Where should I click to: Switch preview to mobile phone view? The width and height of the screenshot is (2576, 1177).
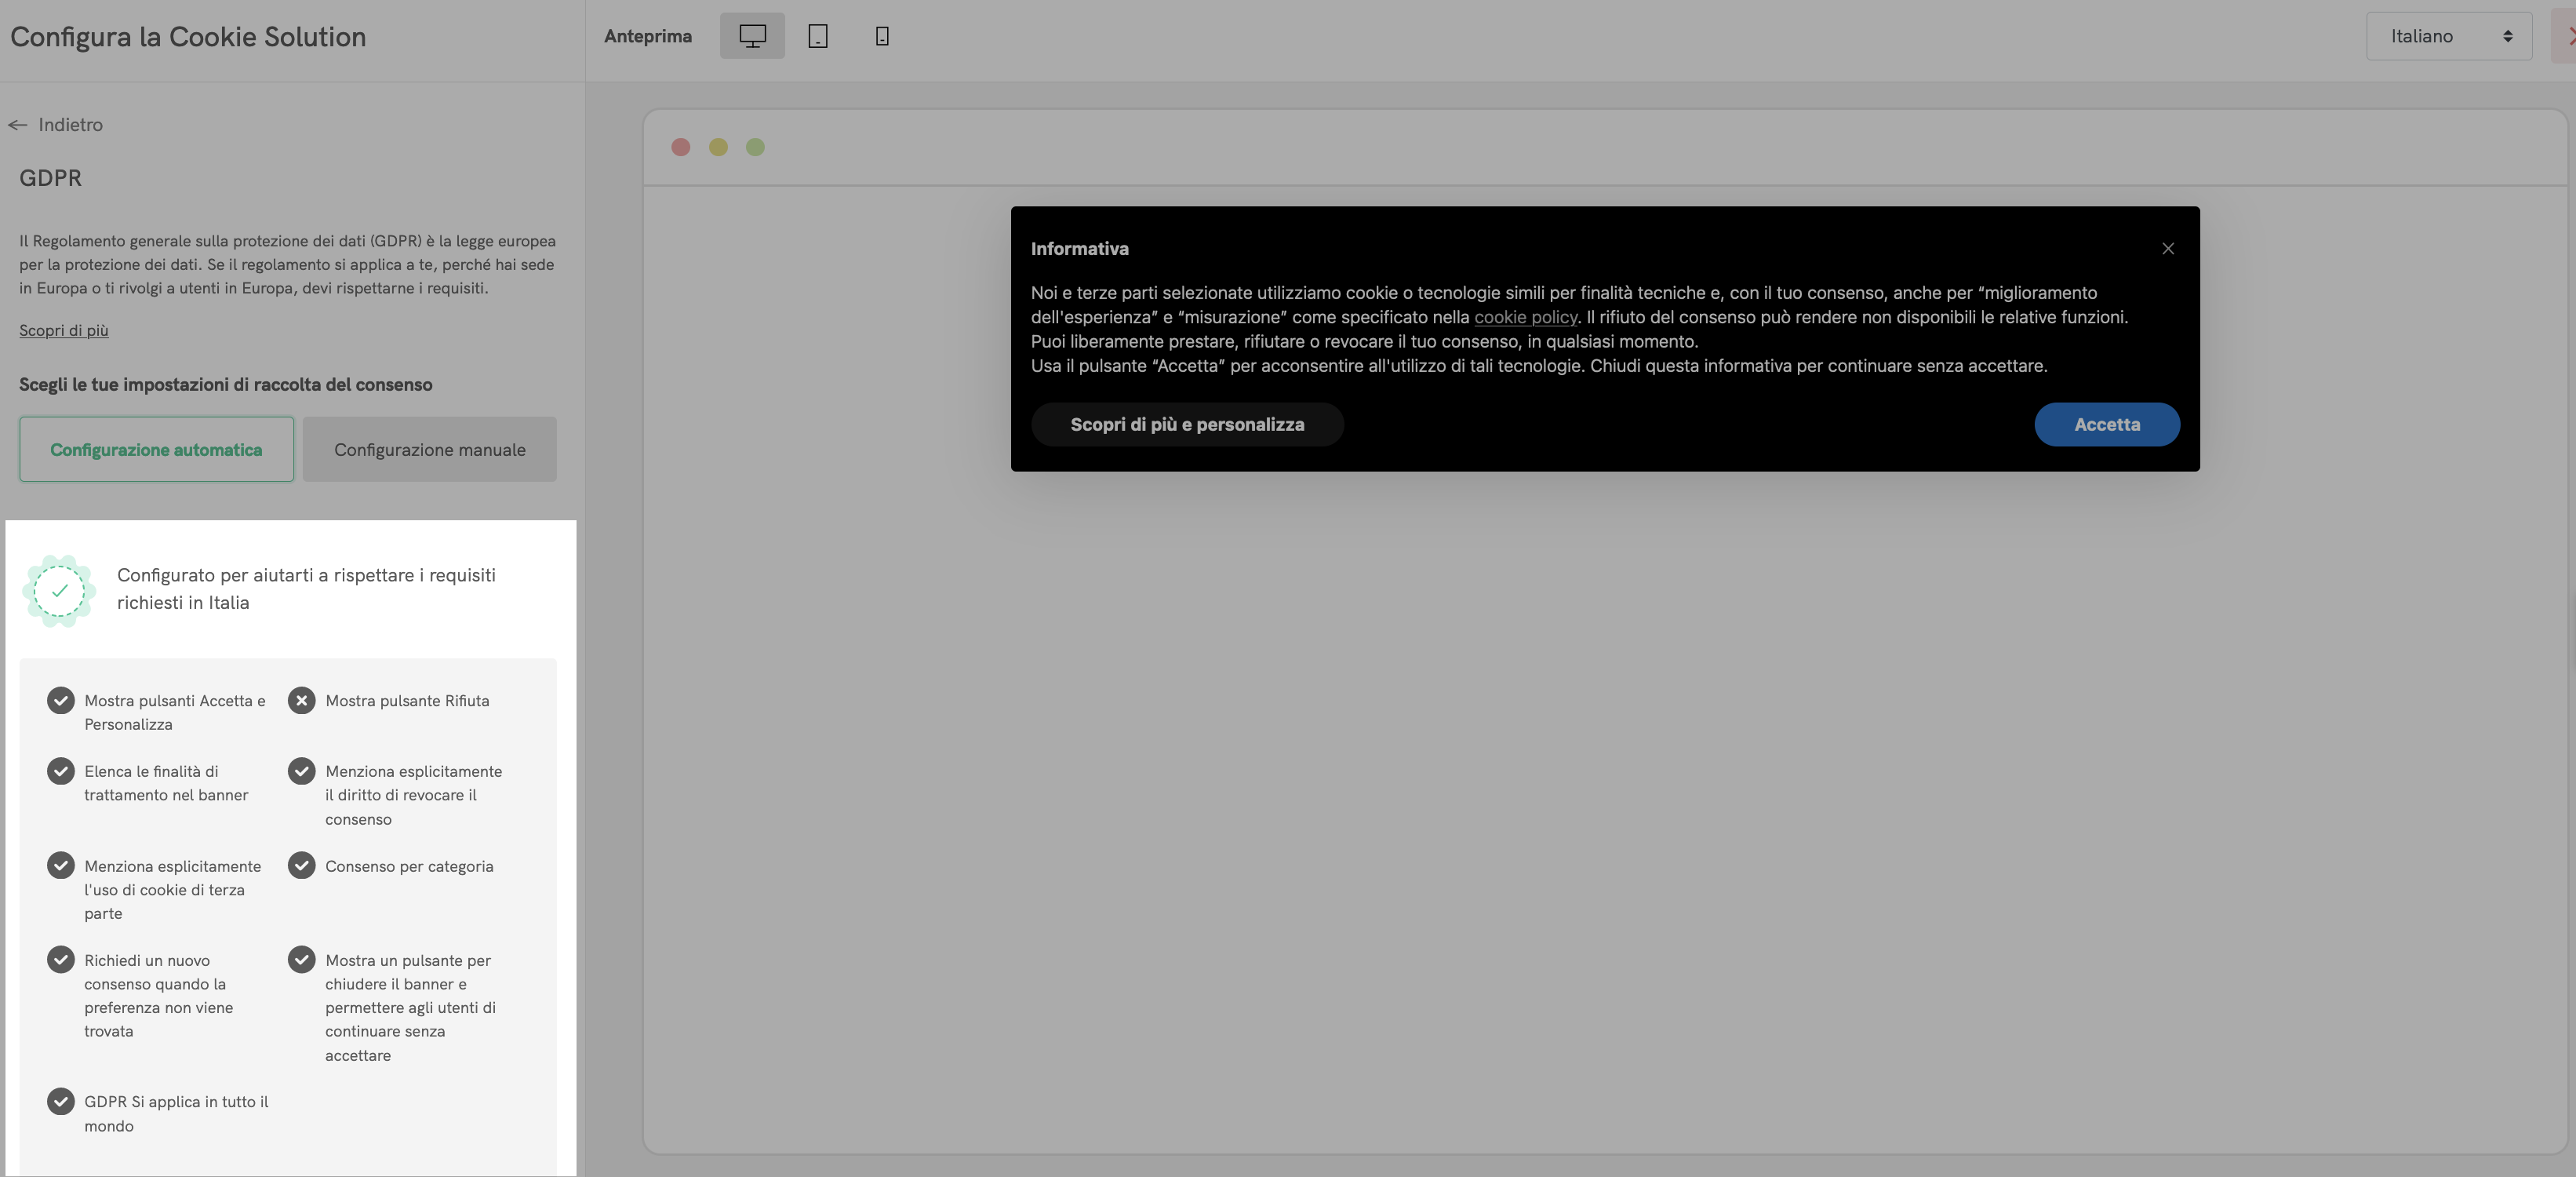tap(882, 36)
